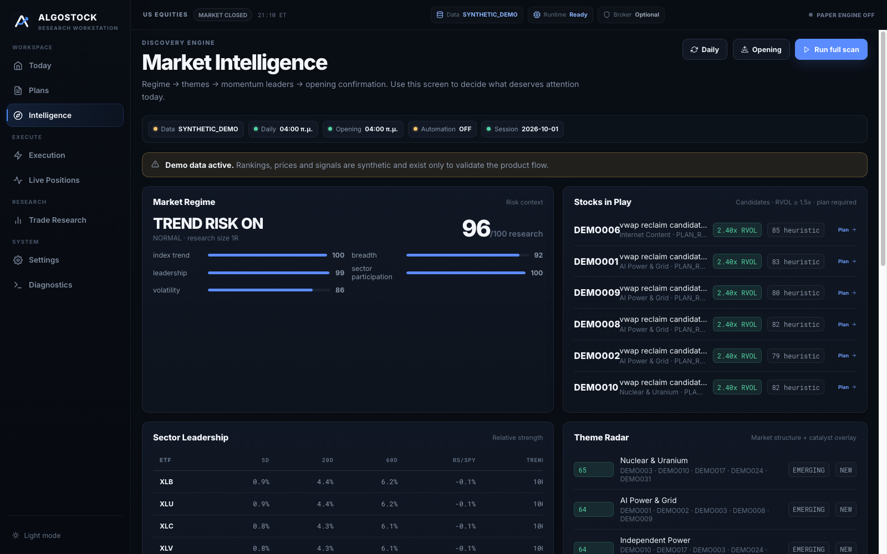
Task: Click the Trade Research bar chart icon
Action: (x=18, y=220)
